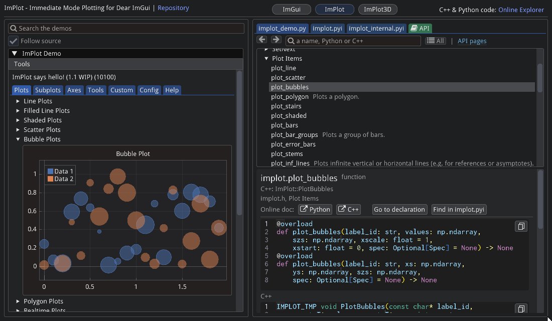Click the forward navigation arrow in API panel
This screenshot has width=552, height=321.
point(276,40)
